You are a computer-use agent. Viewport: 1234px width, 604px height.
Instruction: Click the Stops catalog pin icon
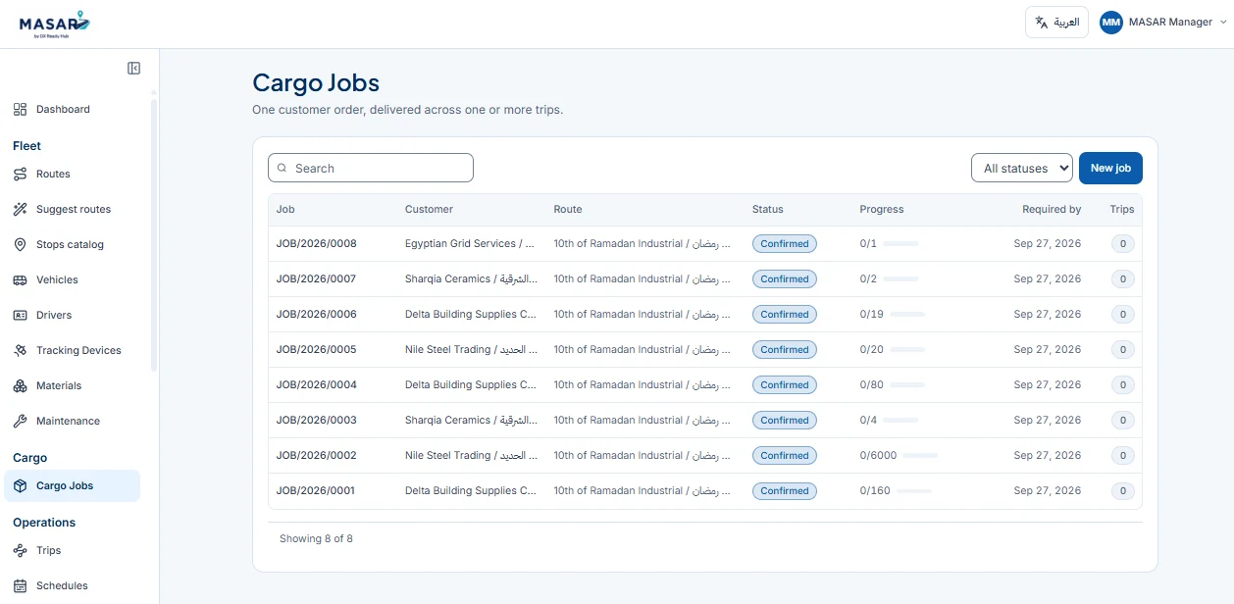[20, 245]
